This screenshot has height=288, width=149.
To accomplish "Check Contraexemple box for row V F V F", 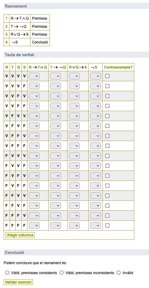I will pyautogui.click(x=107, y=126).
